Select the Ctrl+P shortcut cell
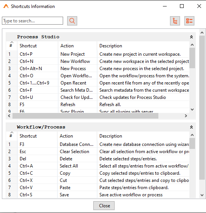Viewport: 206px width, 213px height. tap(37, 54)
